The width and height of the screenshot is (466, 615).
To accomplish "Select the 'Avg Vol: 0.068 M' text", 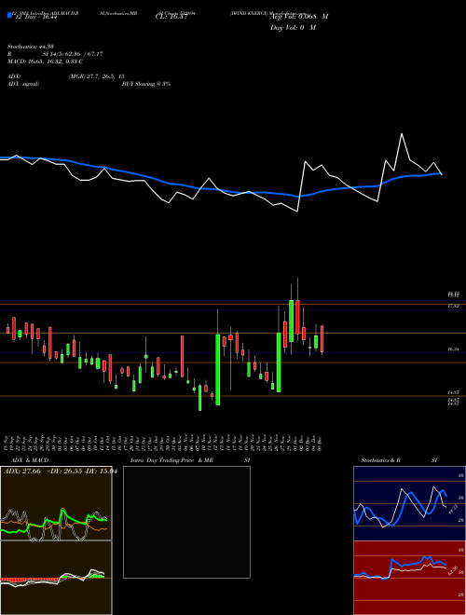I will 299,17.
